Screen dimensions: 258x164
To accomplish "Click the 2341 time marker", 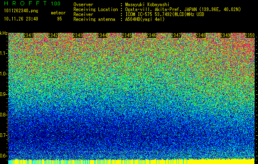I will click(28, 35).
